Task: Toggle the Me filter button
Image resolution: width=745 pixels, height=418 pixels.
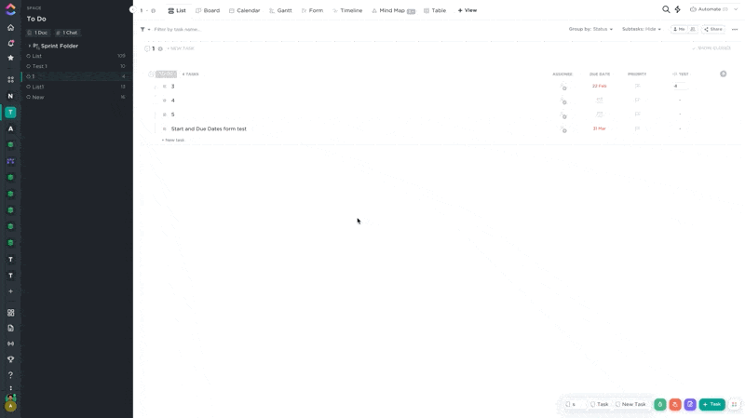Action: (679, 30)
